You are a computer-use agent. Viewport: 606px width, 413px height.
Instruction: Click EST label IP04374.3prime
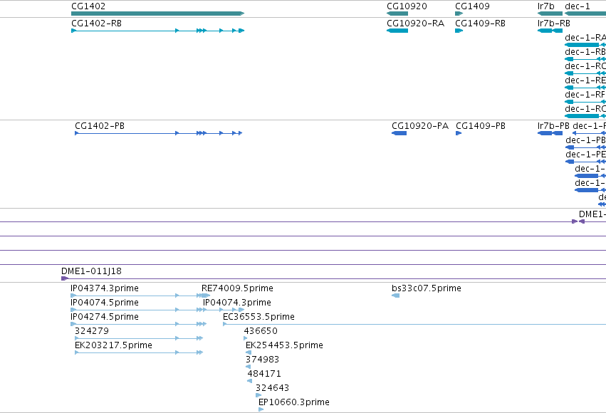point(105,288)
